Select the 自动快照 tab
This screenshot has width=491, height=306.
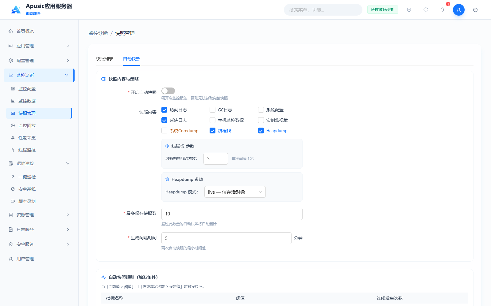click(x=132, y=59)
